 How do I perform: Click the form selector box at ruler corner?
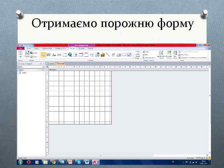click(47, 67)
